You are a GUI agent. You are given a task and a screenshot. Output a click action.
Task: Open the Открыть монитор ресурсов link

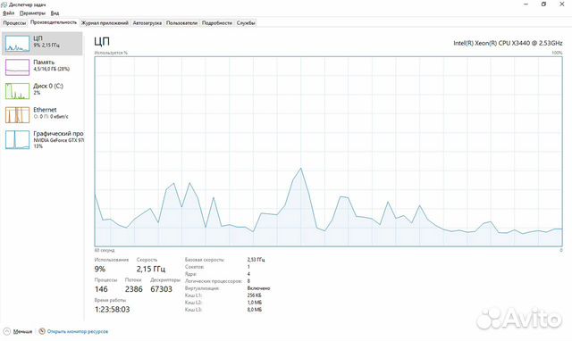(x=78, y=332)
